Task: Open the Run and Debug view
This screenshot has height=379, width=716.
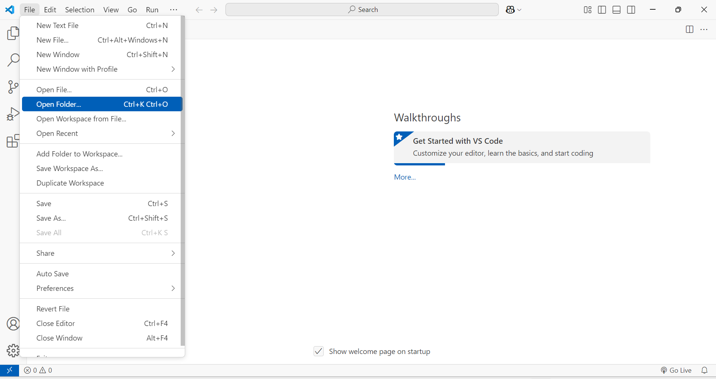Action: (x=13, y=114)
